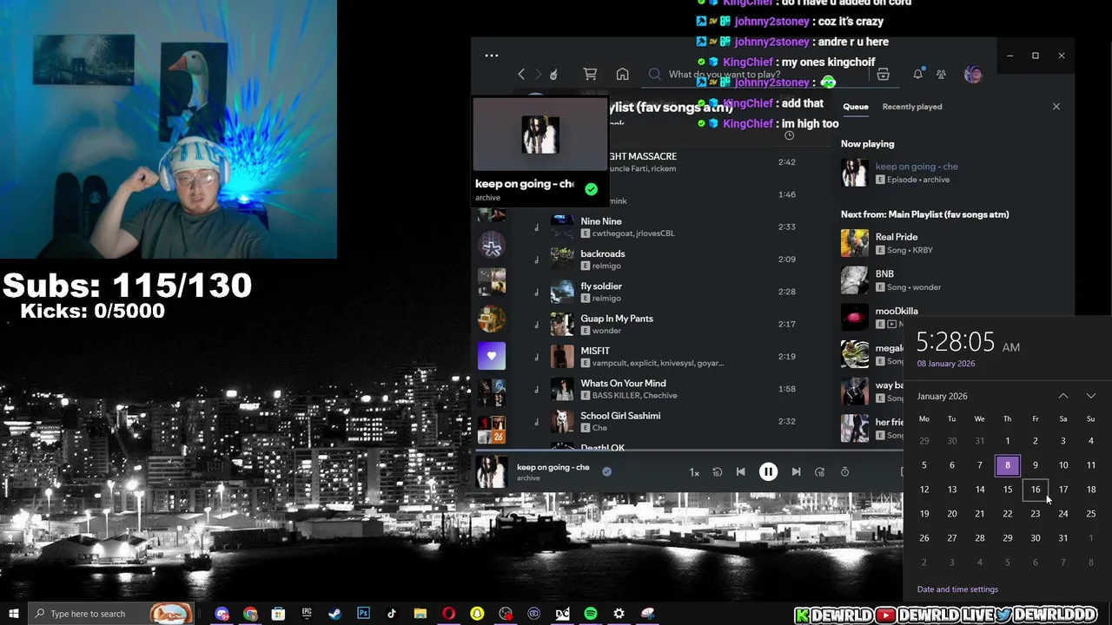
Task: Open Settings gear from the taskbar
Action: (x=619, y=614)
